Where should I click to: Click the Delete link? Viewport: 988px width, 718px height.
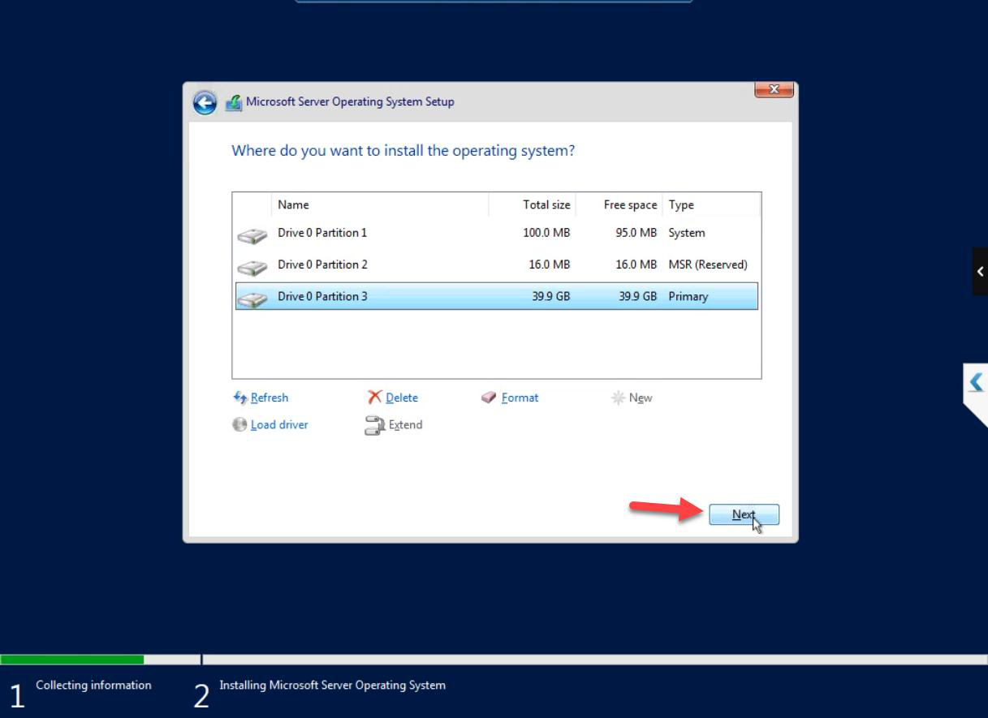[402, 398]
